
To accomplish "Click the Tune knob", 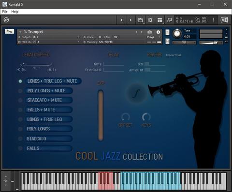I will pyautogui.click(x=177, y=33).
